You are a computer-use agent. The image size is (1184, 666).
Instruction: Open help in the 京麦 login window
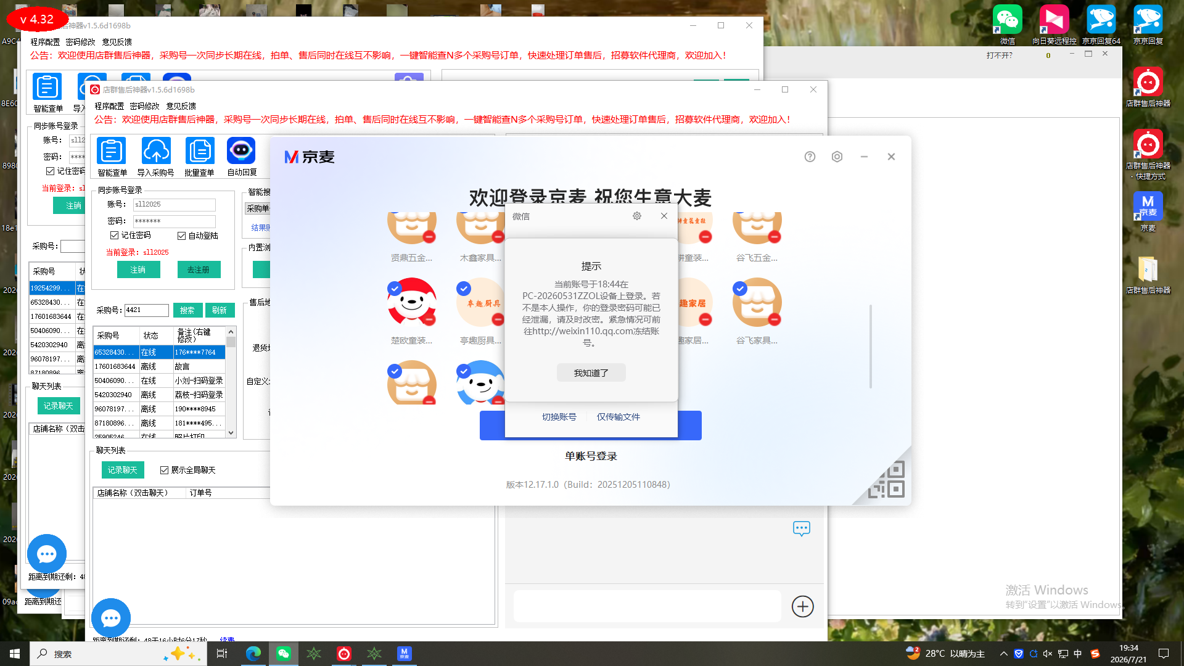point(810,157)
